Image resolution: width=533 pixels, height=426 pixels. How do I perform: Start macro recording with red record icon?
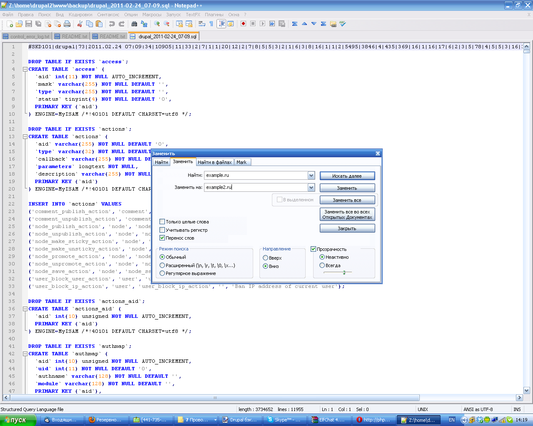[x=243, y=24]
